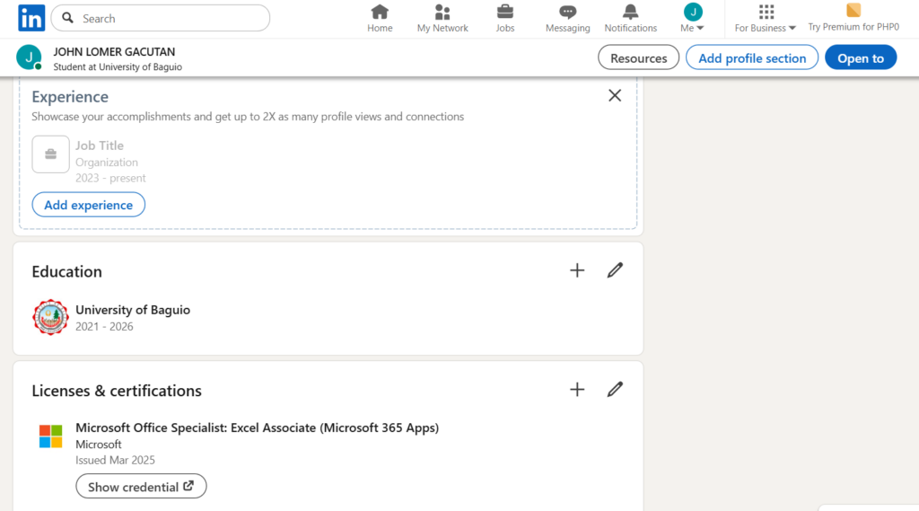919x511 pixels.
Task: Open the Home feed icon
Action: pyautogui.click(x=380, y=13)
